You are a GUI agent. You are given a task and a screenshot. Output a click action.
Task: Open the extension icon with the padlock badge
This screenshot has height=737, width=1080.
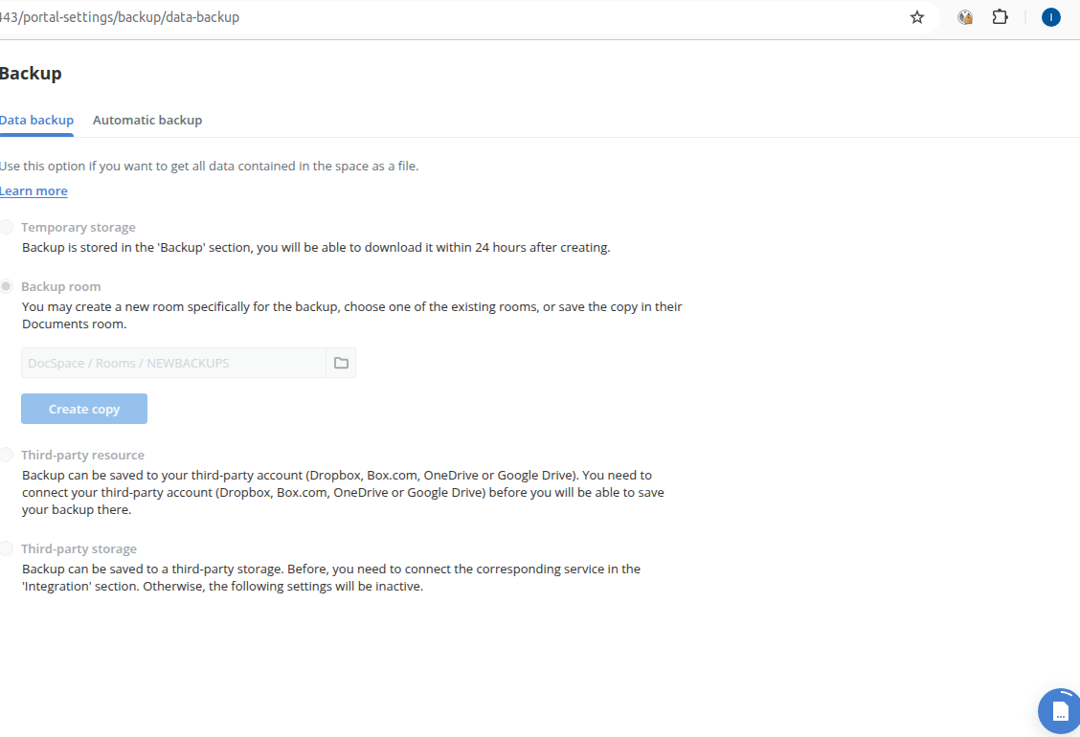pos(965,17)
